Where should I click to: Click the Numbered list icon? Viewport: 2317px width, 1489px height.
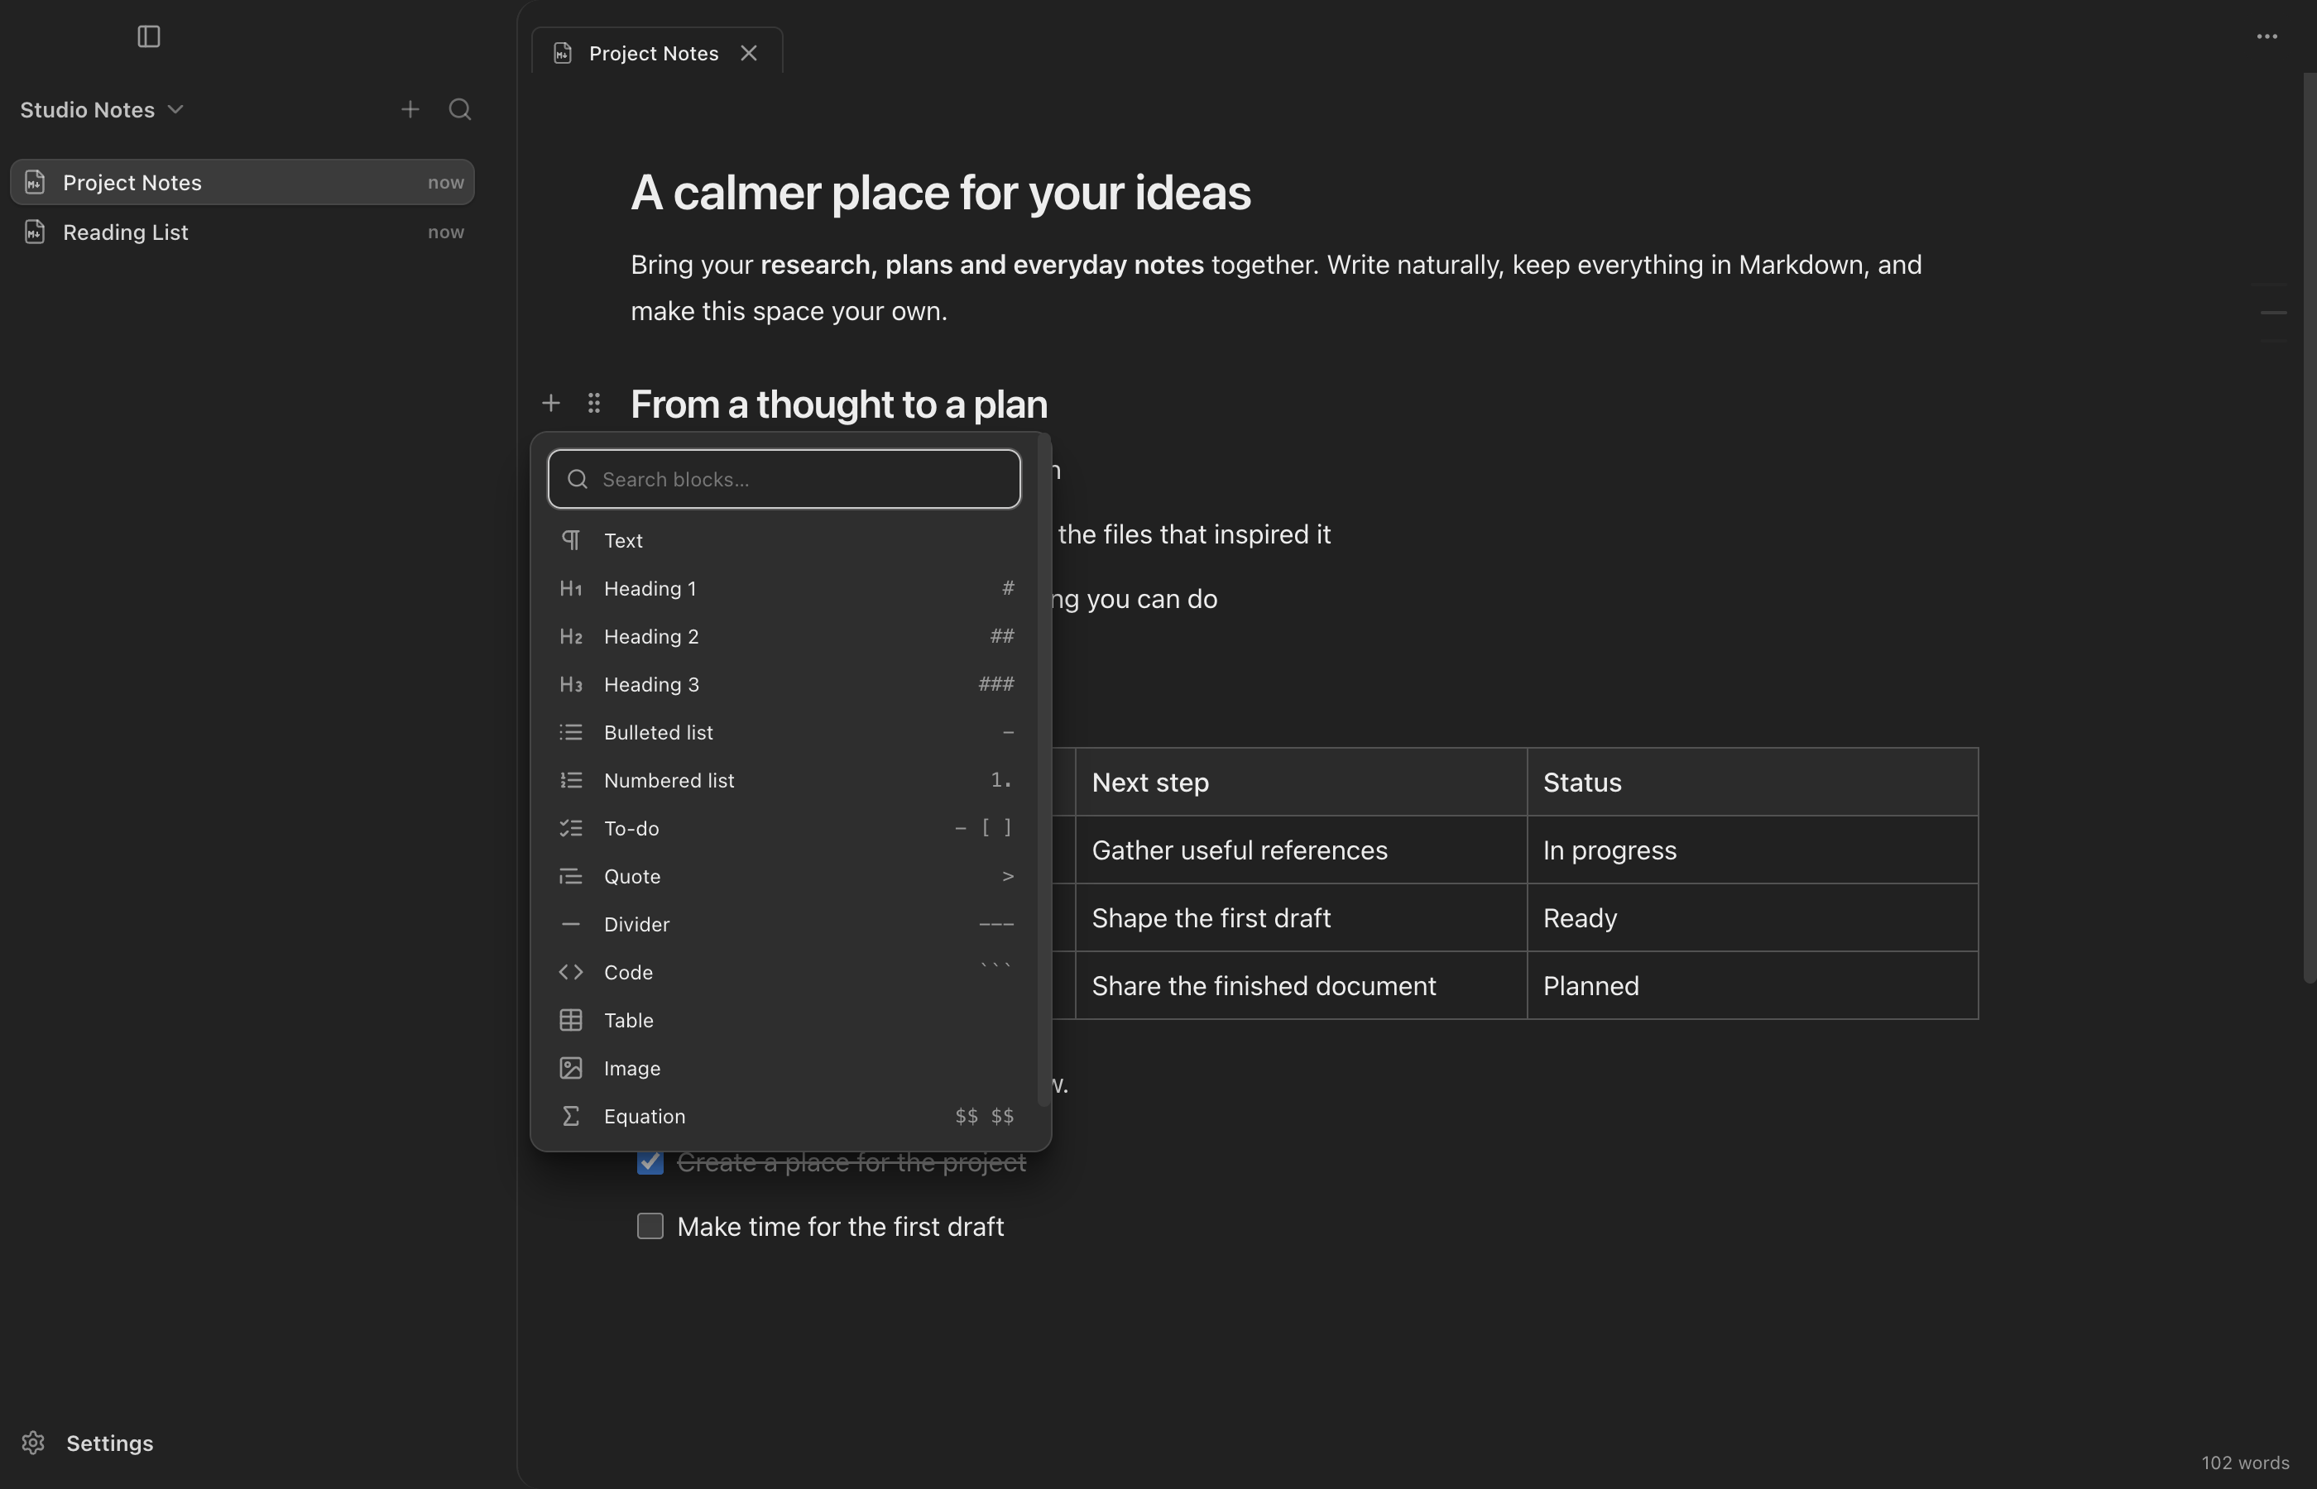(572, 780)
